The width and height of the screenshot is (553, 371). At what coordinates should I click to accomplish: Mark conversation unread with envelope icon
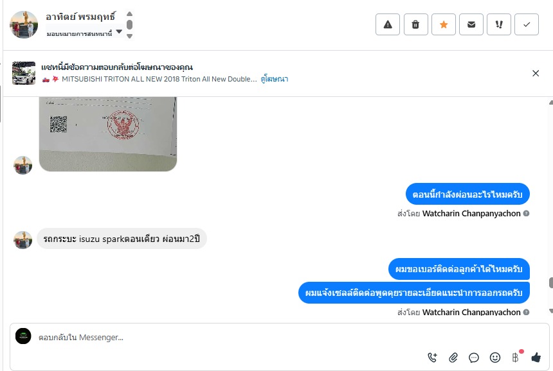pos(471,24)
